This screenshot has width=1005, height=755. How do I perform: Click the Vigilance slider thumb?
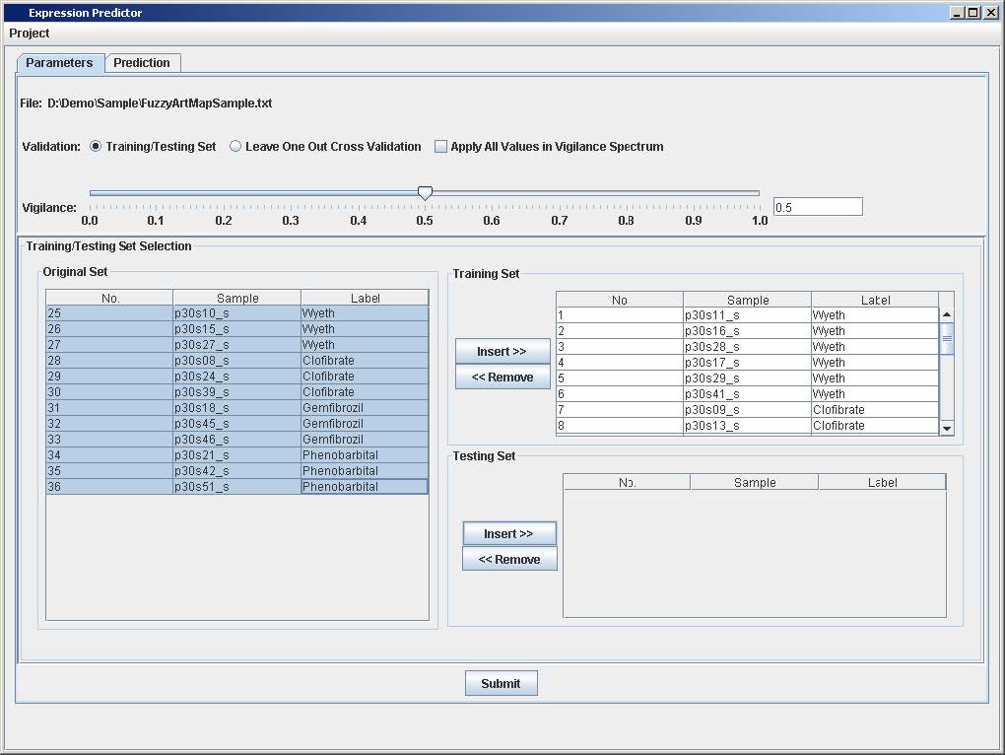[425, 193]
